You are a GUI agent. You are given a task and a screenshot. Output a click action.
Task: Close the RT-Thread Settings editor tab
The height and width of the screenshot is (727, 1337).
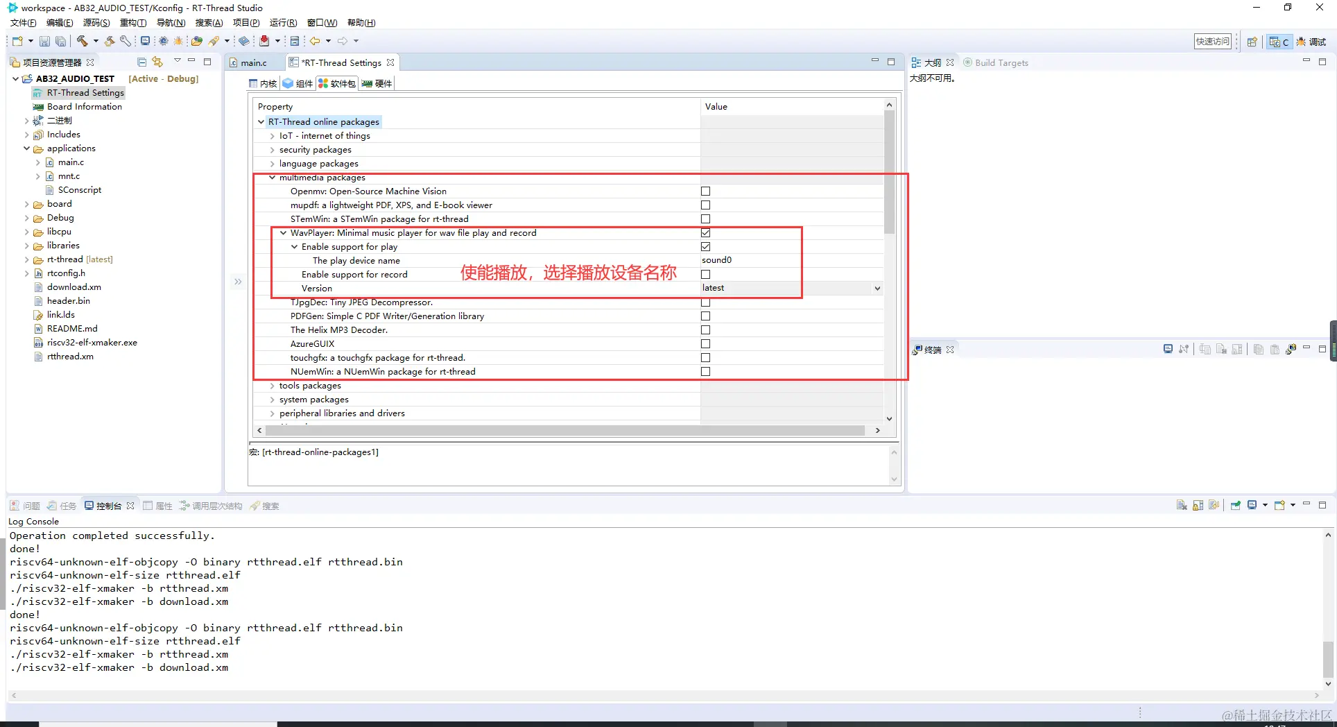pos(390,62)
